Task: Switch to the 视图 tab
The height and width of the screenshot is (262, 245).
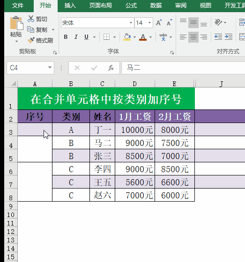Action: point(205,6)
